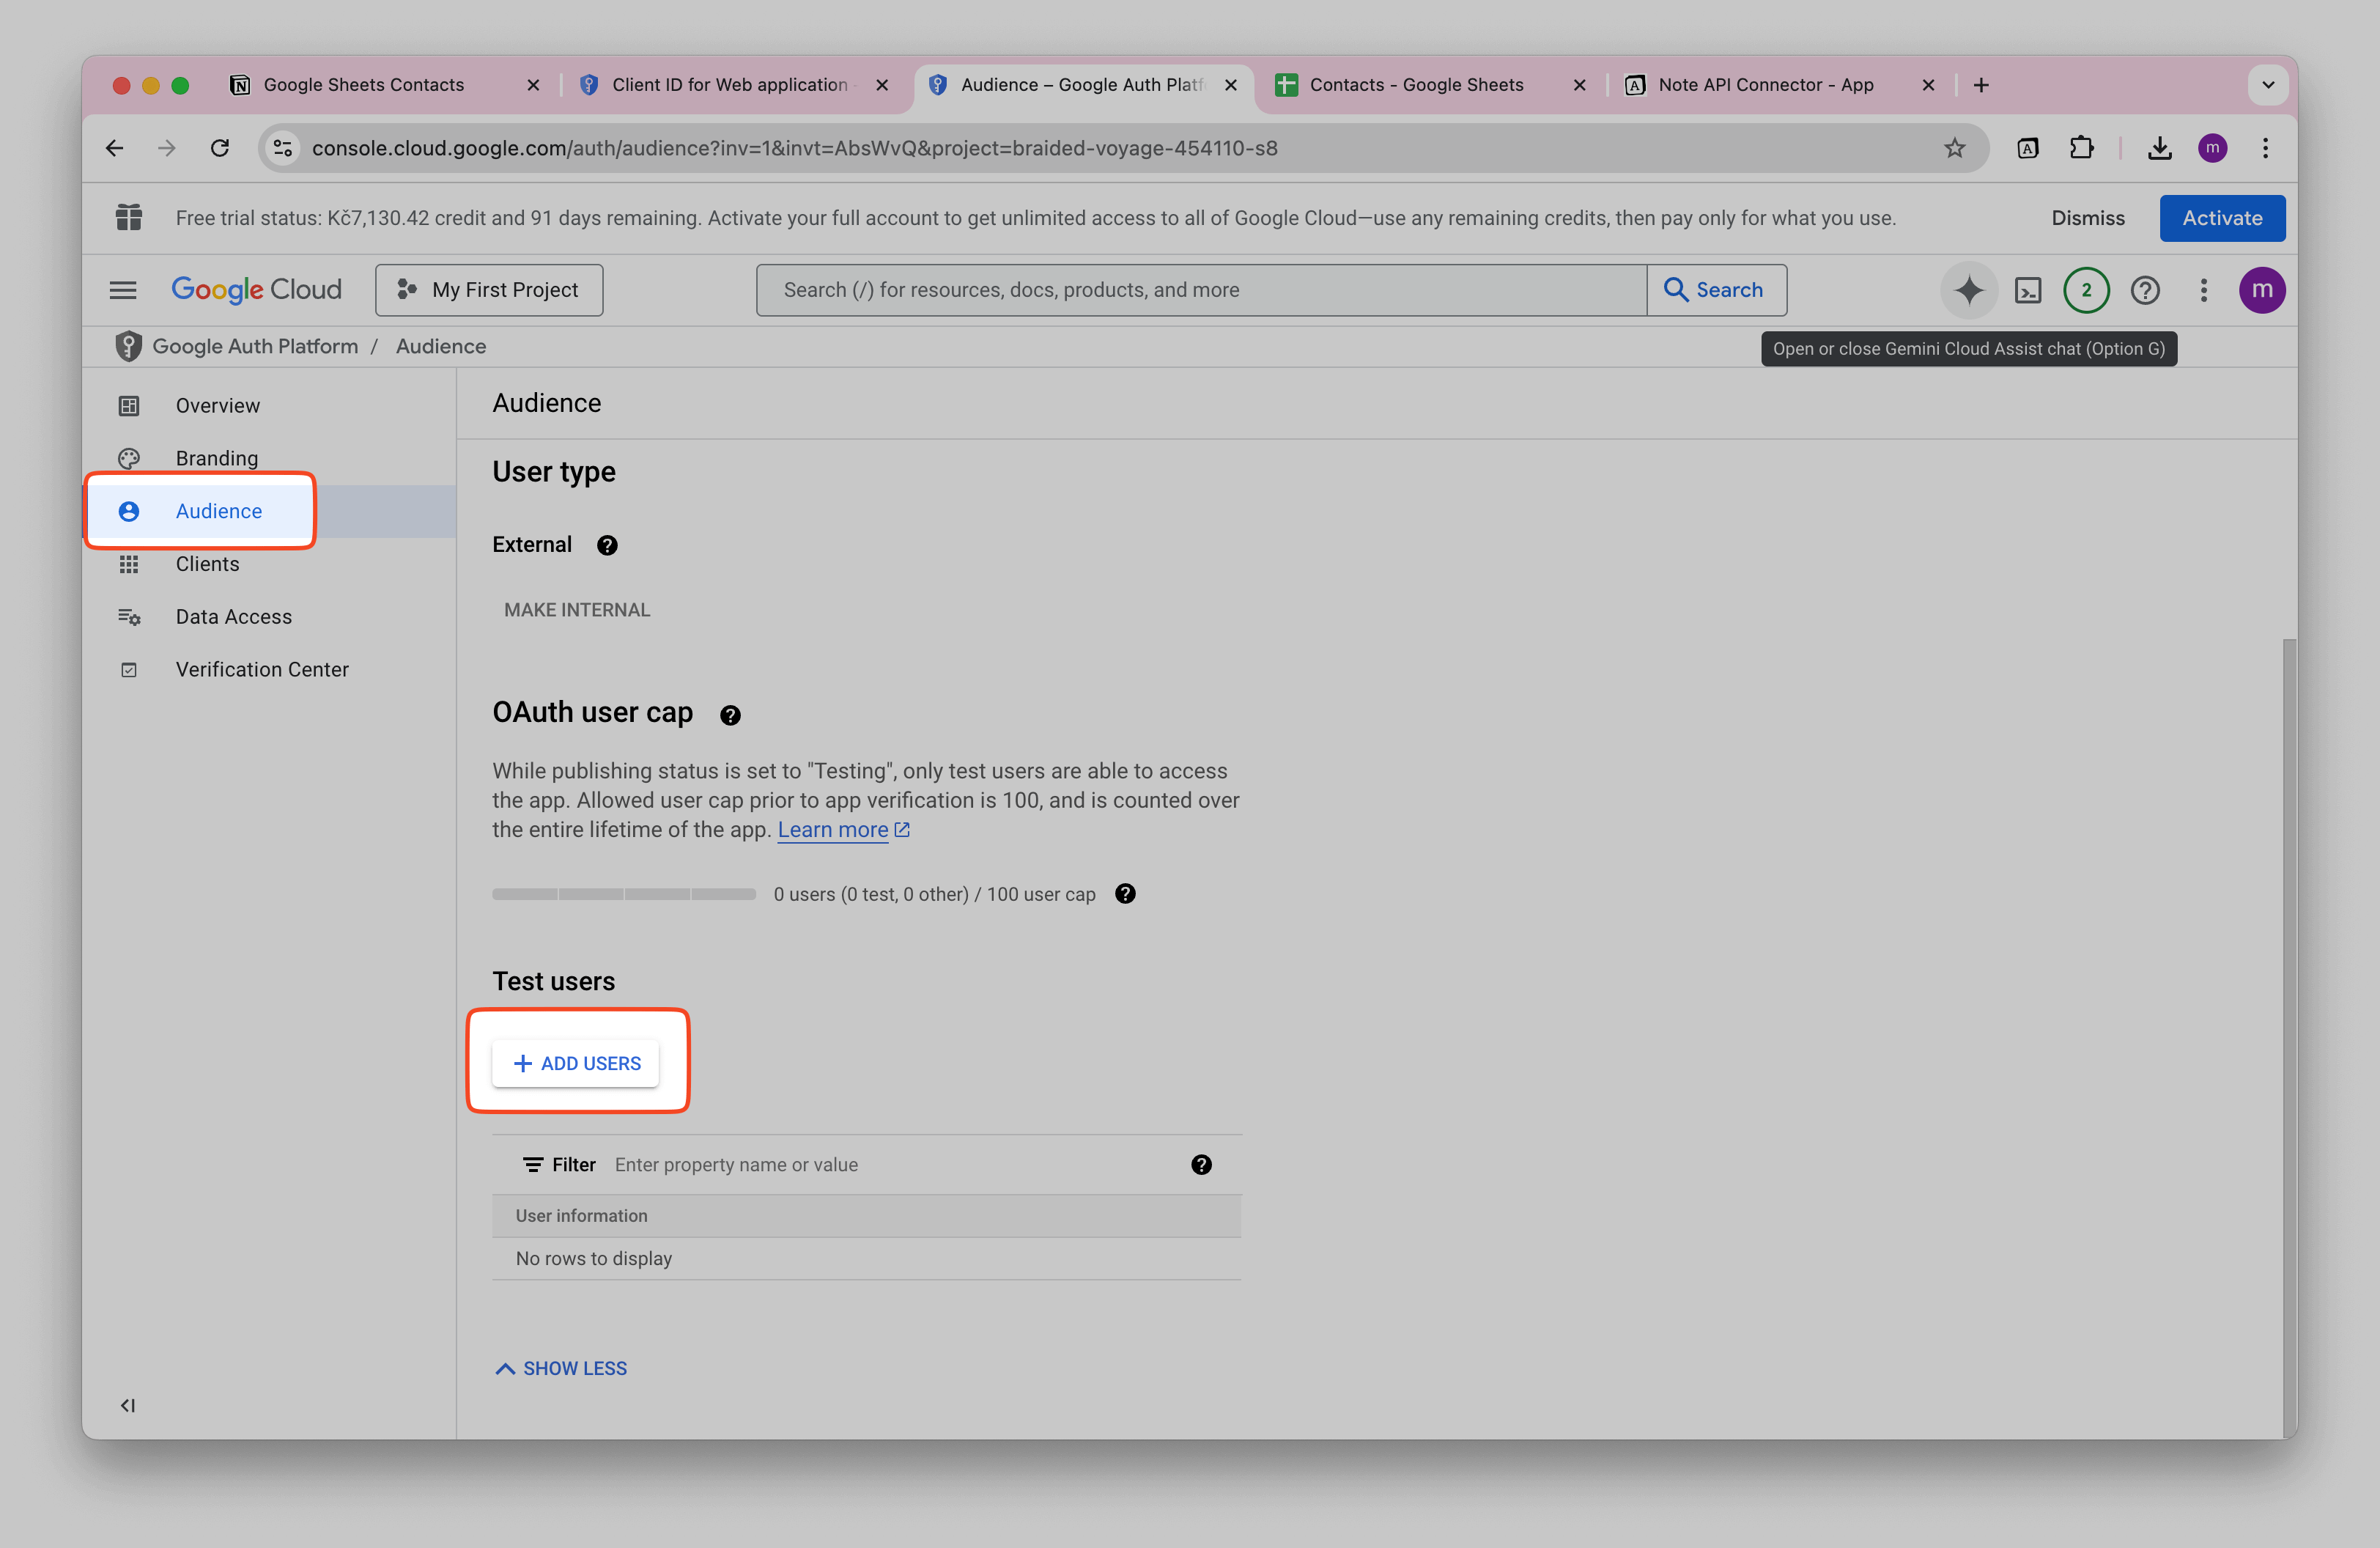Click the ADD USERS button
Viewport: 2380px width, 1548px height.
pyautogui.click(x=576, y=1062)
